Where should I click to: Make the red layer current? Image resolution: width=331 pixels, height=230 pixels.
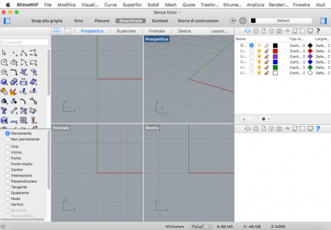tap(251, 51)
